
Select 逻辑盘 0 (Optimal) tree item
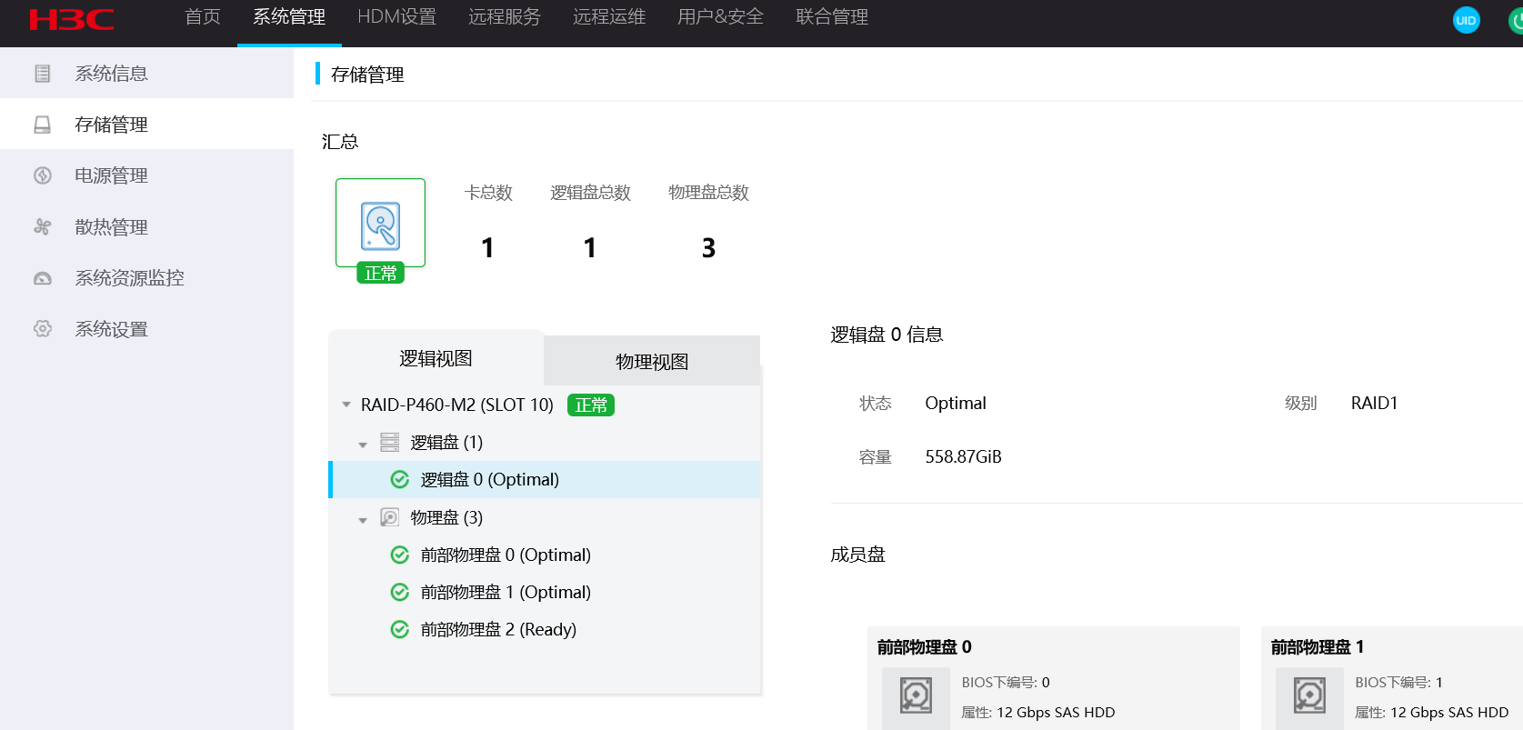coord(489,479)
